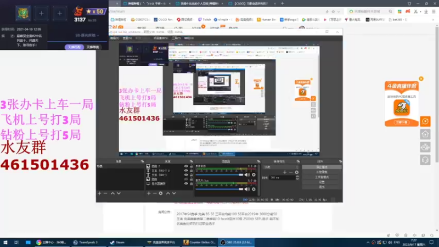Open OBS Scene Collection menu

(x=160, y=38)
